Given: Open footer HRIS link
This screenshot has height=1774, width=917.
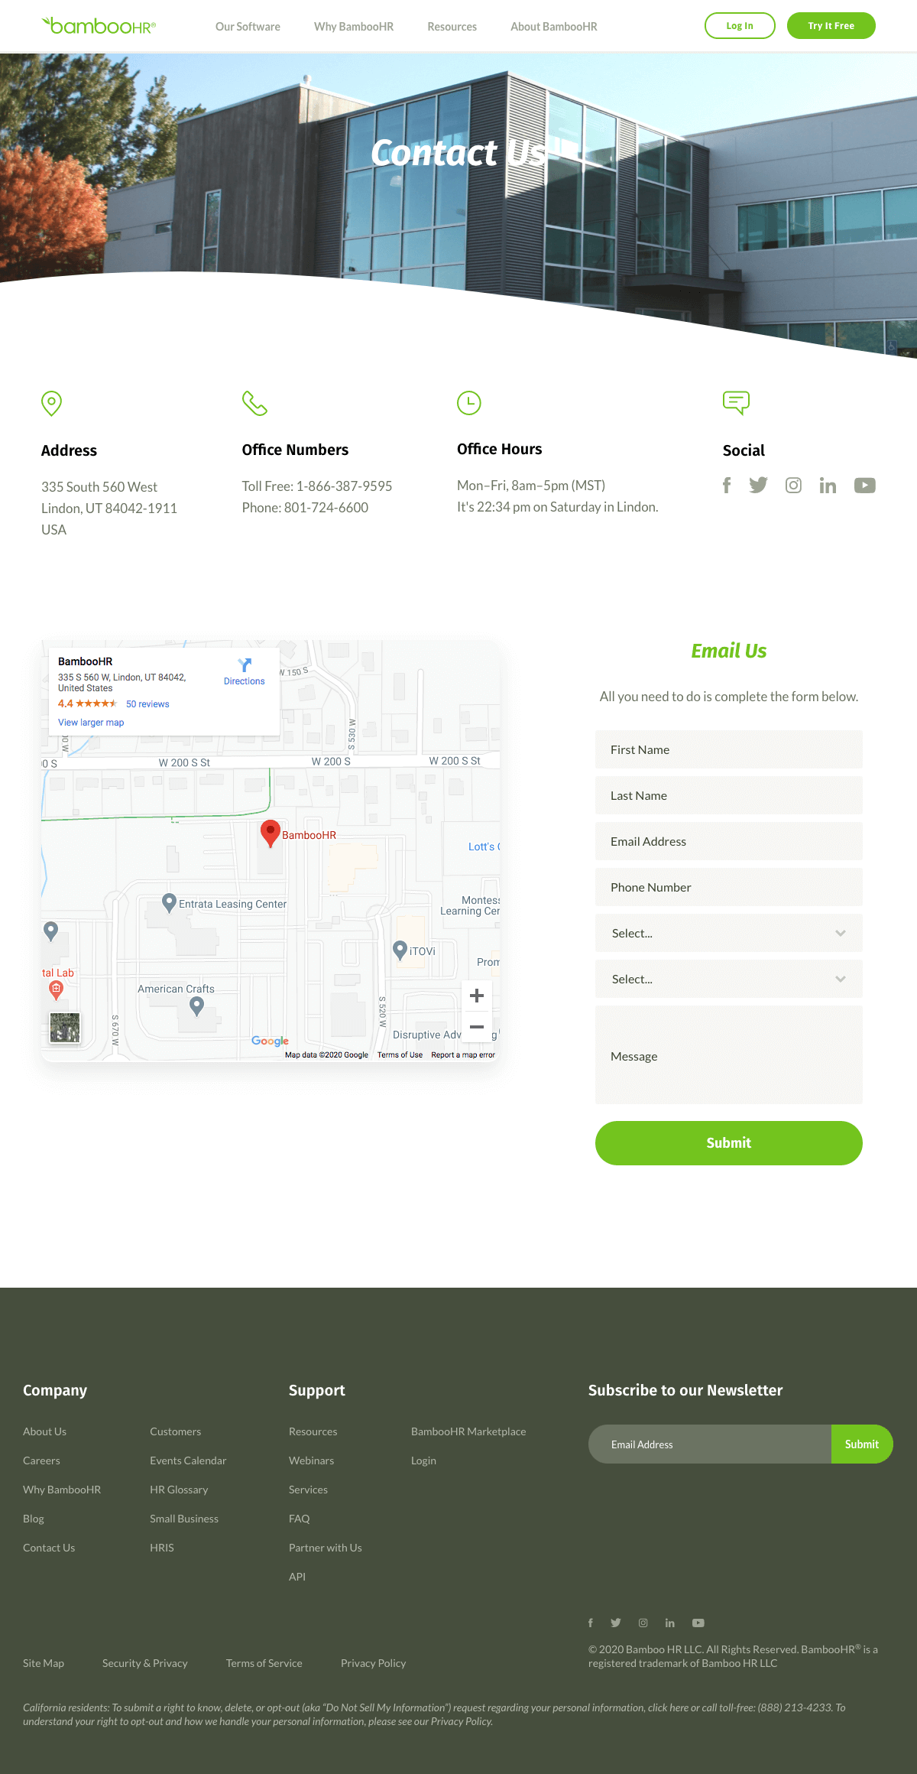Looking at the screenshot, I should coord(162,1548).
